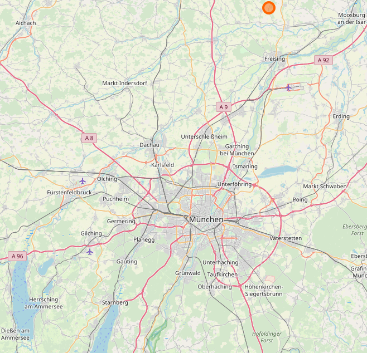This screenshot has height=353, width=367.
Task: Click the orange circle marker north of Freising
Action: point(269,8)
